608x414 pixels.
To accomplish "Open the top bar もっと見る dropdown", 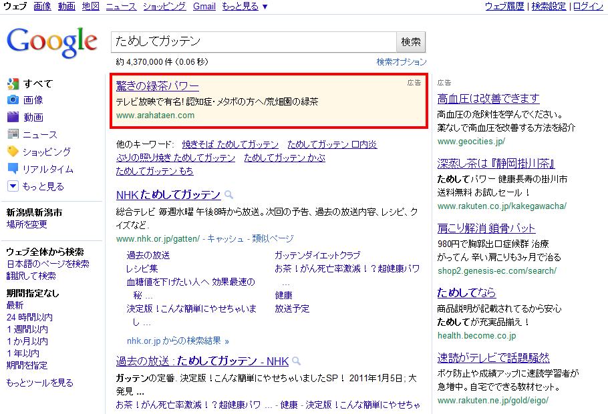I will coord(245,6).
